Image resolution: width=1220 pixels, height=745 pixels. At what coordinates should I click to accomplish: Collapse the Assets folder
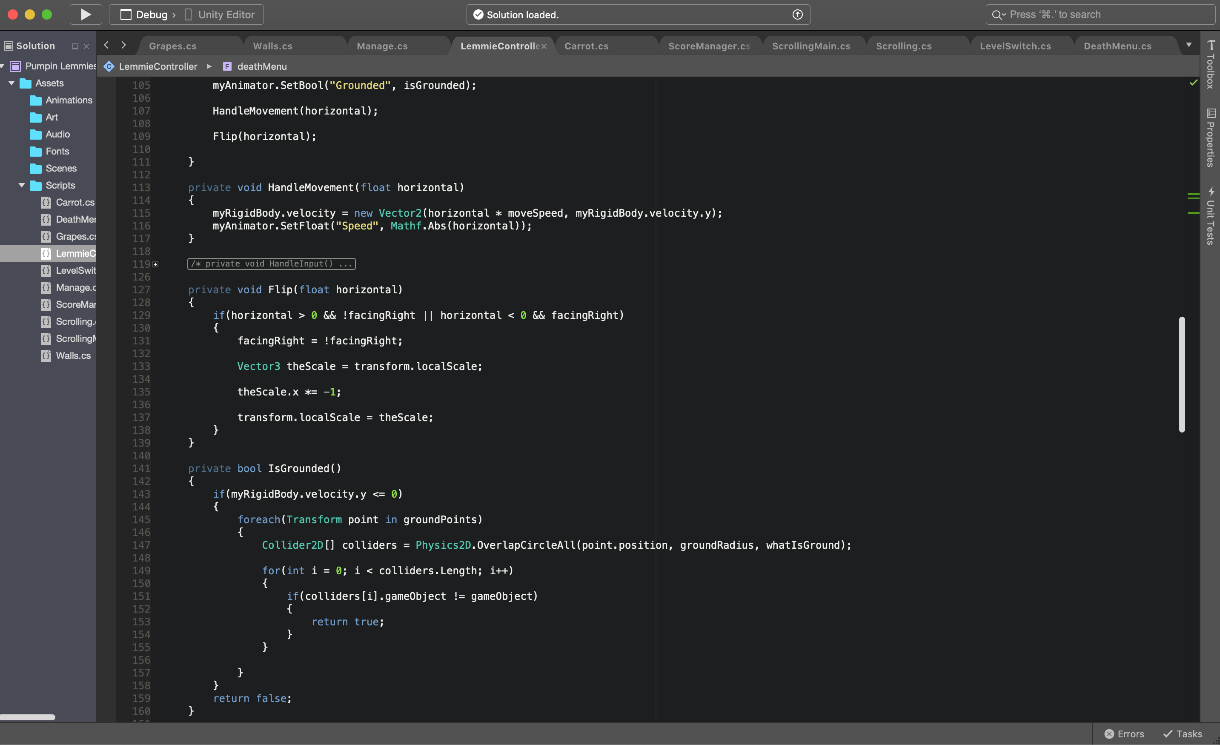point(11,83)
